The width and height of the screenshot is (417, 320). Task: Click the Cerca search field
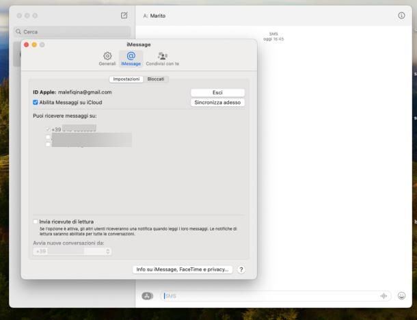coord(72,31)
